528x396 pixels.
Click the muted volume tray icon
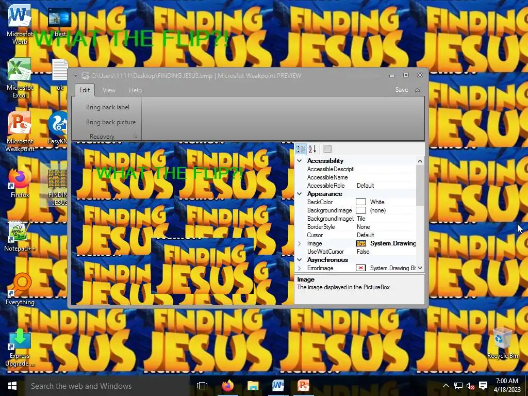470,386
